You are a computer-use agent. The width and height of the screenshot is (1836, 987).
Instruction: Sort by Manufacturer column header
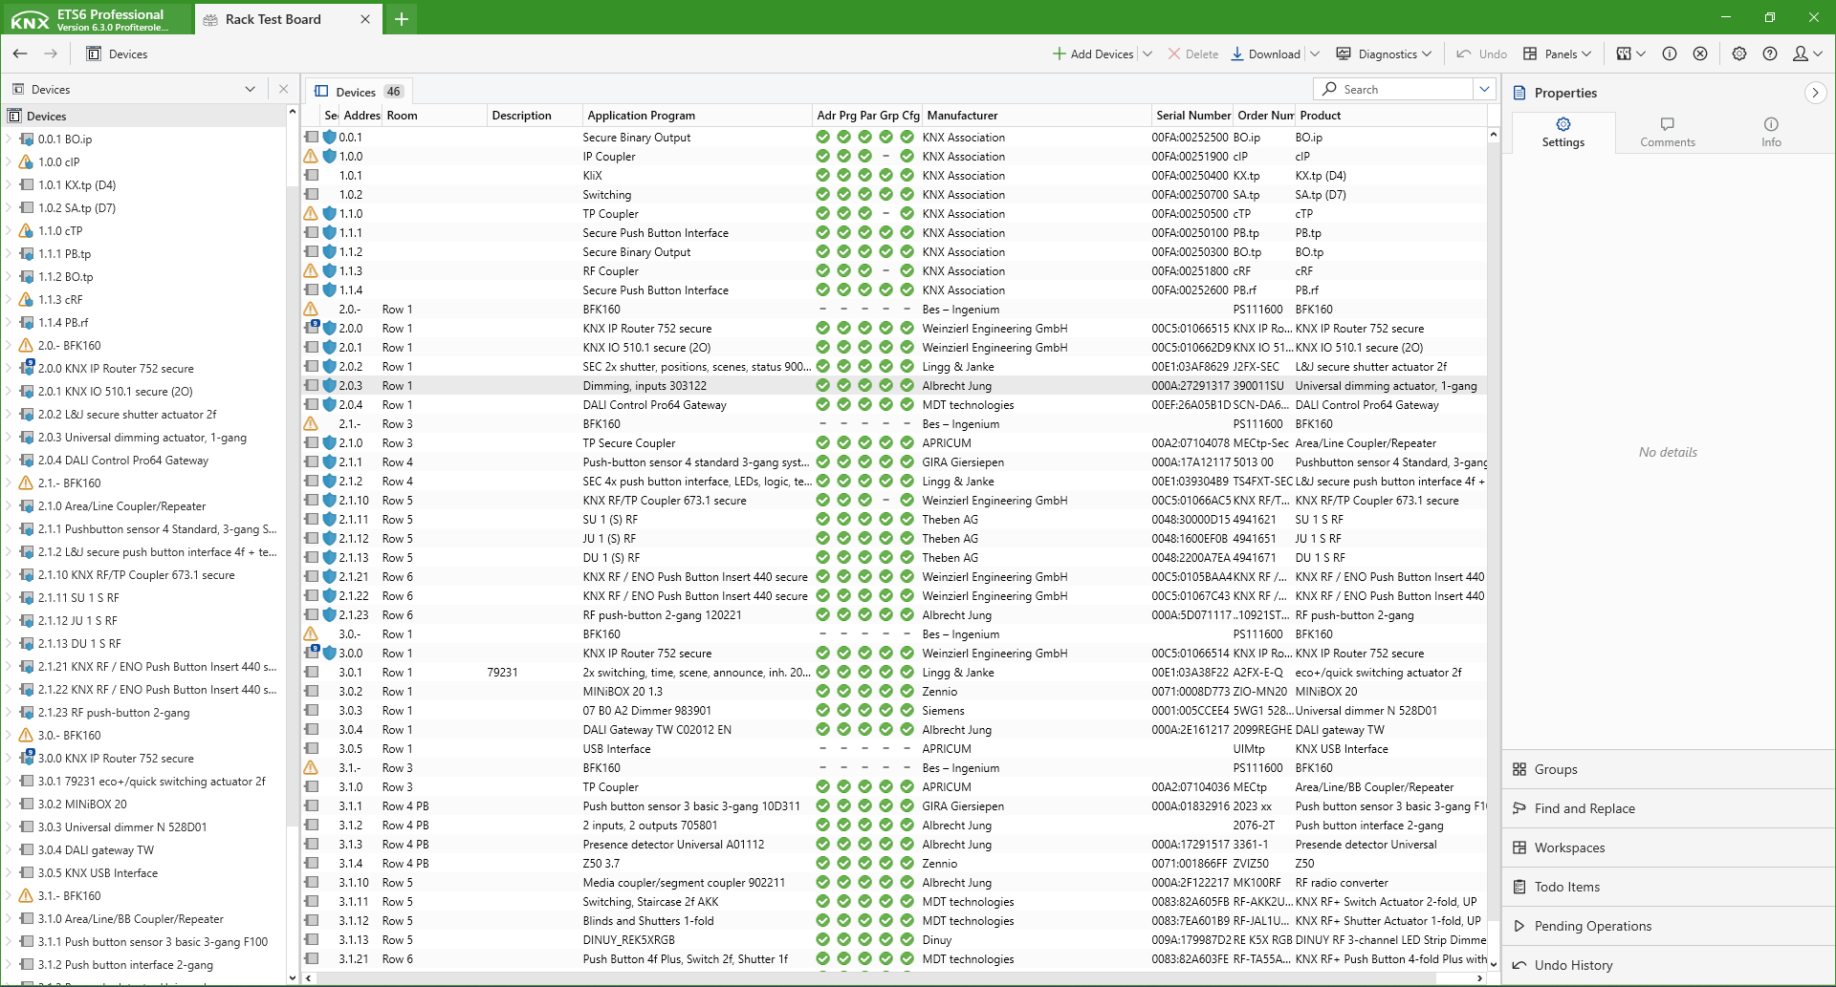click(1037, 115)
